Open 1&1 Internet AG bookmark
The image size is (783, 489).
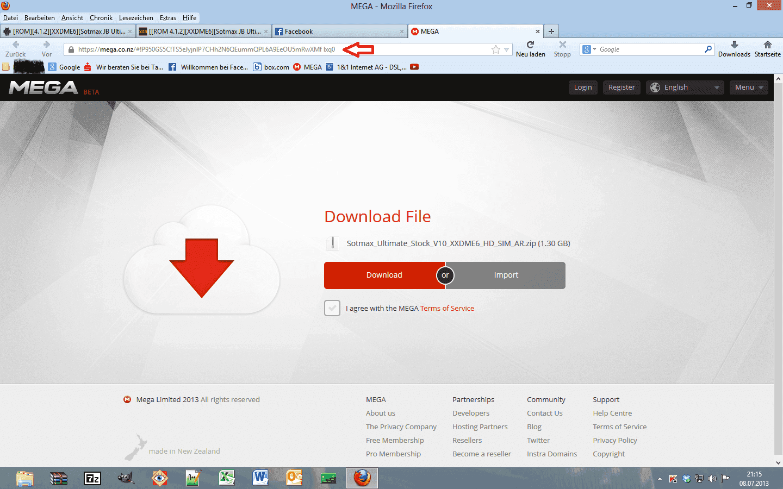tap(366, 67)
